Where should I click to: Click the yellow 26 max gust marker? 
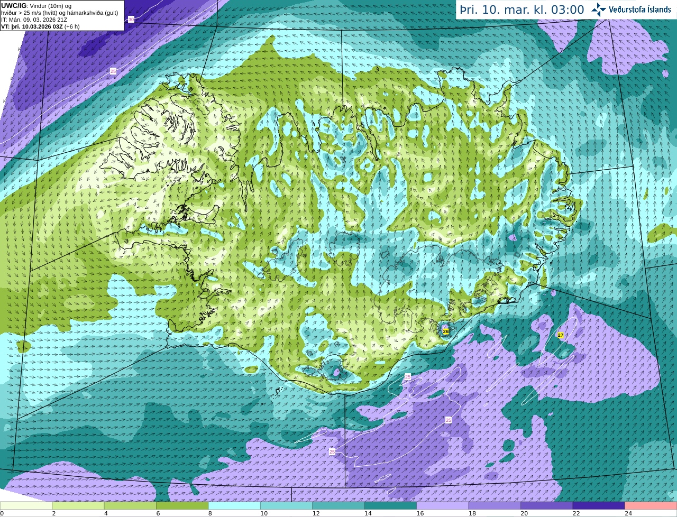click(x=446, y=331)
